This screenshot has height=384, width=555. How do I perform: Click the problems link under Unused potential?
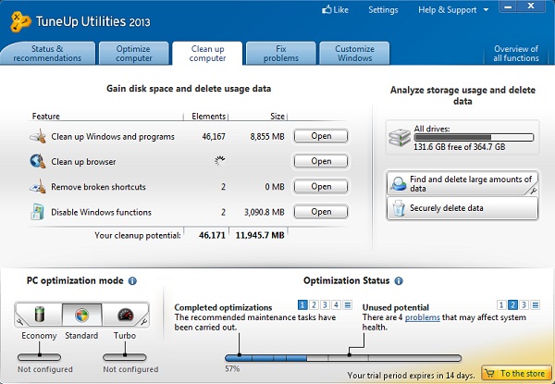coord(423,317)
